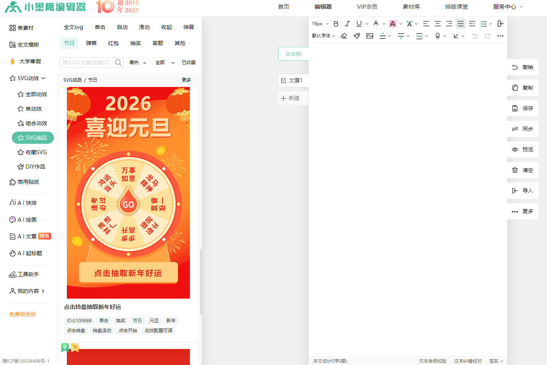Open the 默认字体 font family dropdown
The width and height of the screenshot is (547, 365).
(x=323, y=36)
